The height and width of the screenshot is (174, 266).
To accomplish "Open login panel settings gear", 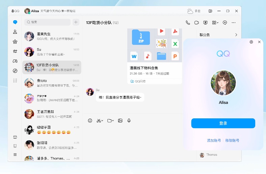I will point(251,42).
